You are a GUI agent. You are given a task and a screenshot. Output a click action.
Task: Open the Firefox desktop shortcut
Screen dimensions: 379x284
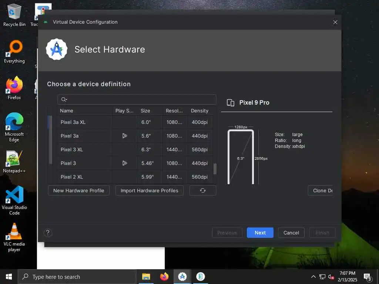pyautogui.click(x=14, y=88)
